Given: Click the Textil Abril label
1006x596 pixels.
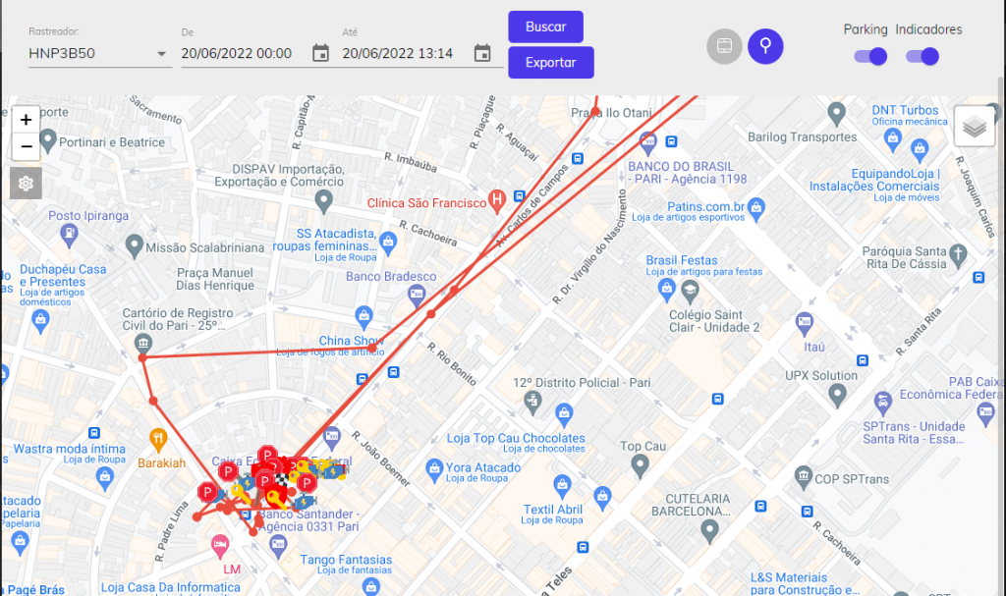Looking at the screenshot, I should 552,510.
